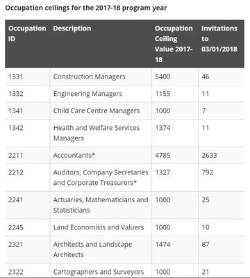This screenshot has width=250, height=278.
Task: Select the Occupation Ceiling Value 2017-18 header
Action: (x=174, y=44)
